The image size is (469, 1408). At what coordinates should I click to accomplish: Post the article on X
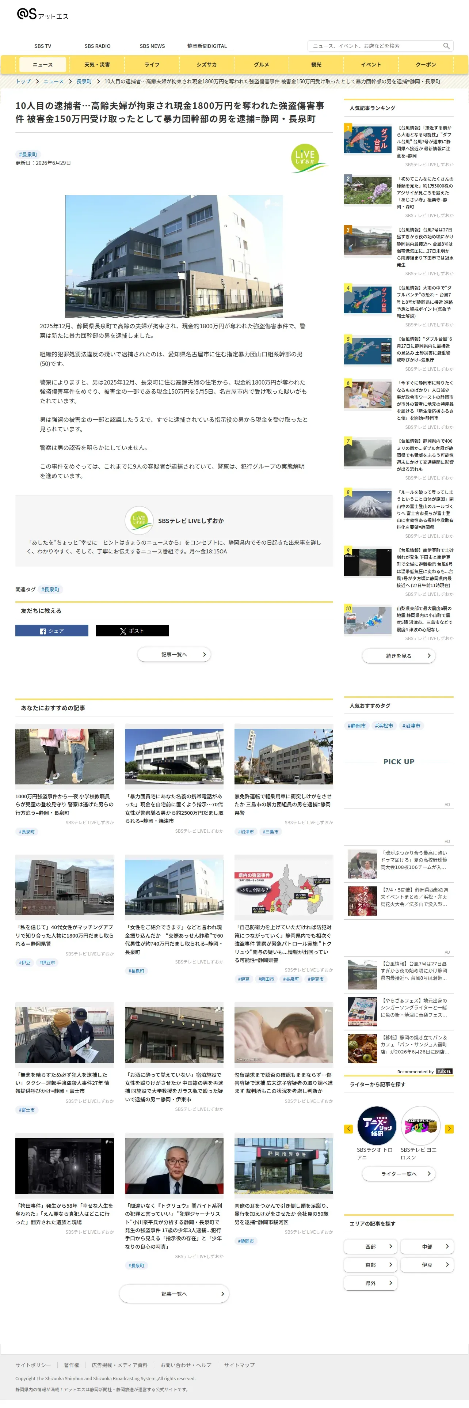click(x=132, y=631)
